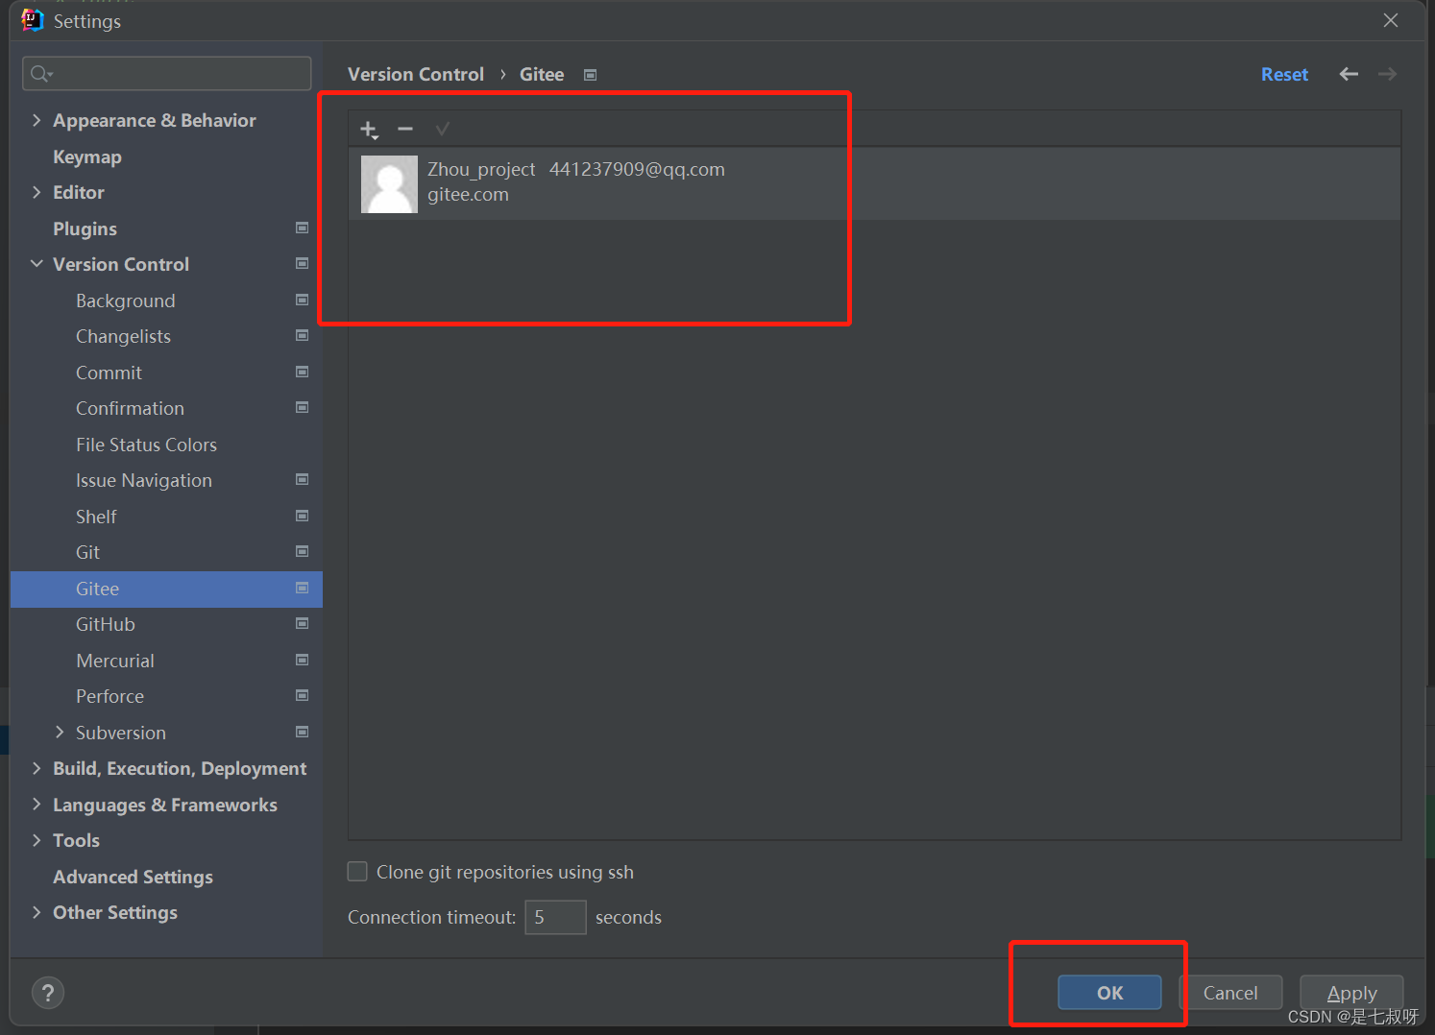
Task: Open help with the question mark button
Action: 48,993
